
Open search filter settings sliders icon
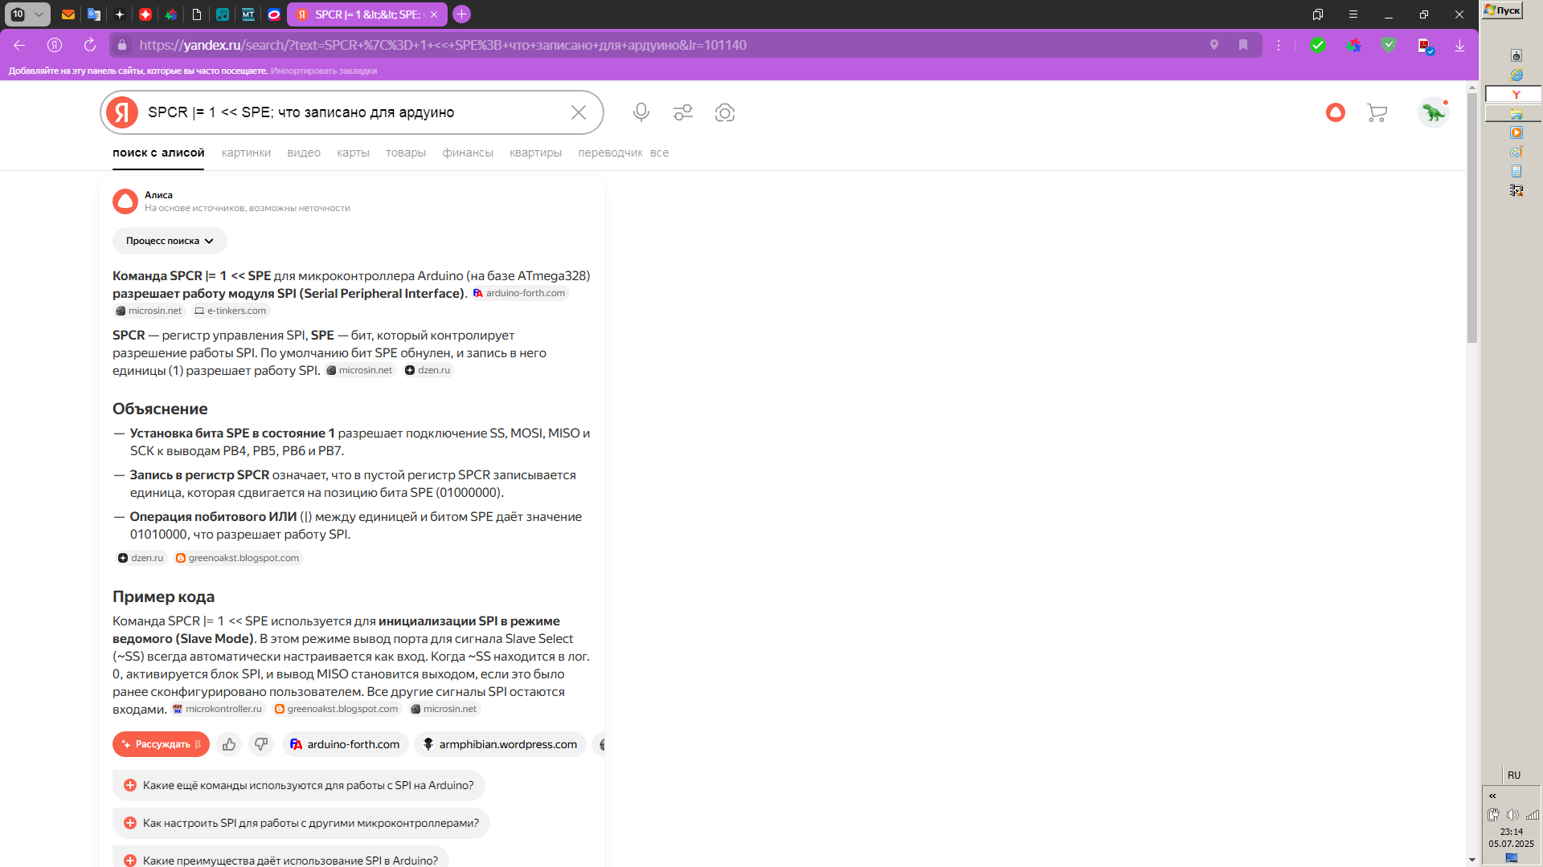click(x=683, y=112)
